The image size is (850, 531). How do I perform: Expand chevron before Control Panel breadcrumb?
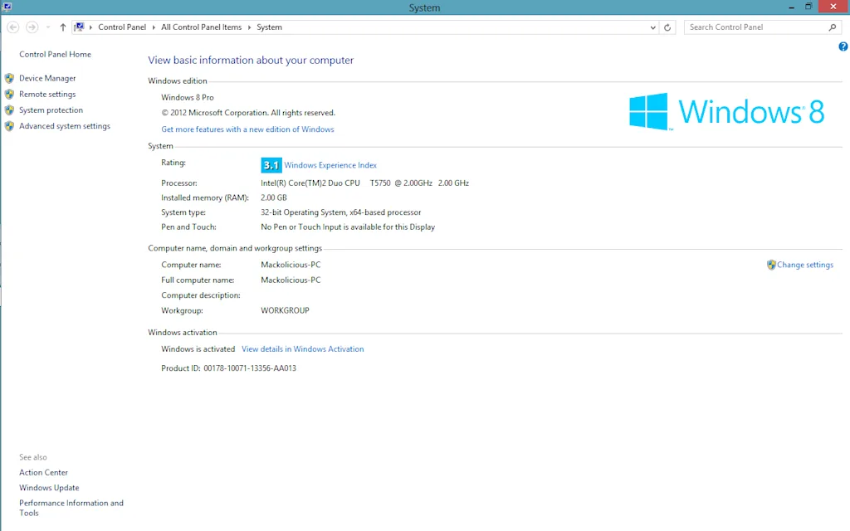tap(90, 27)
